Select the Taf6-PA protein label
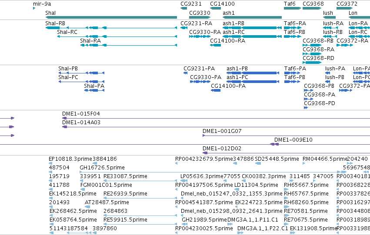 [295, 69]
